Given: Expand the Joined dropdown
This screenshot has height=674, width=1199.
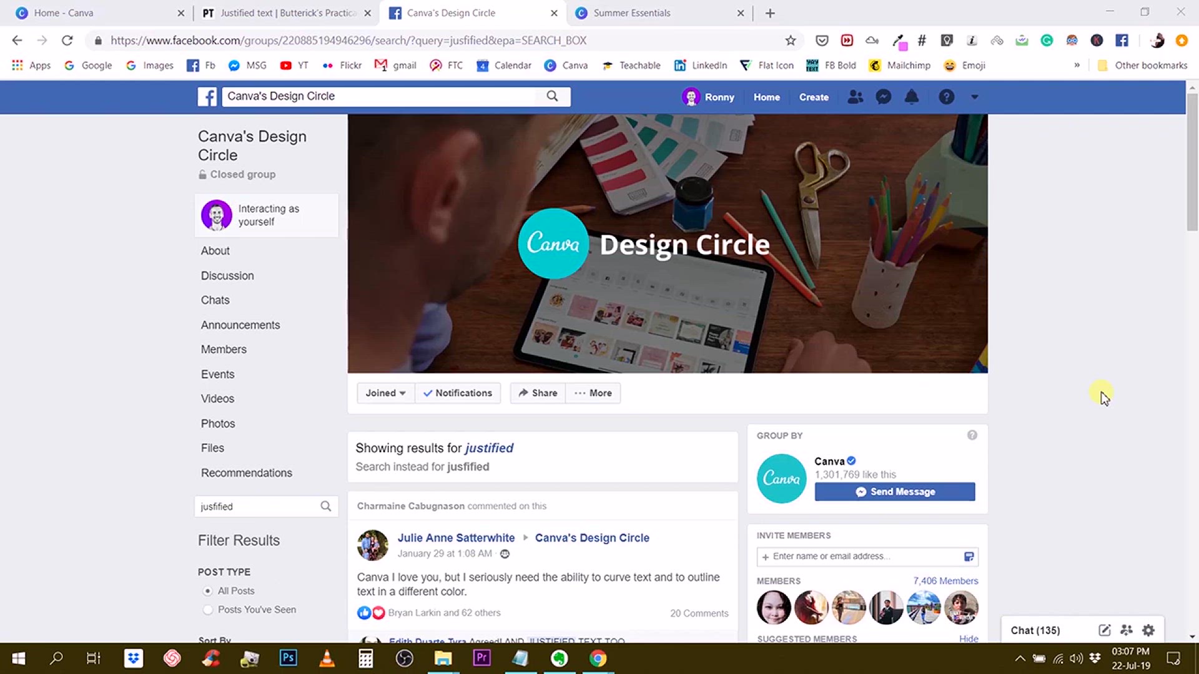Looking at the screenshot, I should (385, 393).
